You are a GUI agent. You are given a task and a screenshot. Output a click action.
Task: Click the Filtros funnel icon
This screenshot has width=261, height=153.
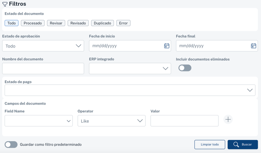pyautogui.click(x=5, y=4)
